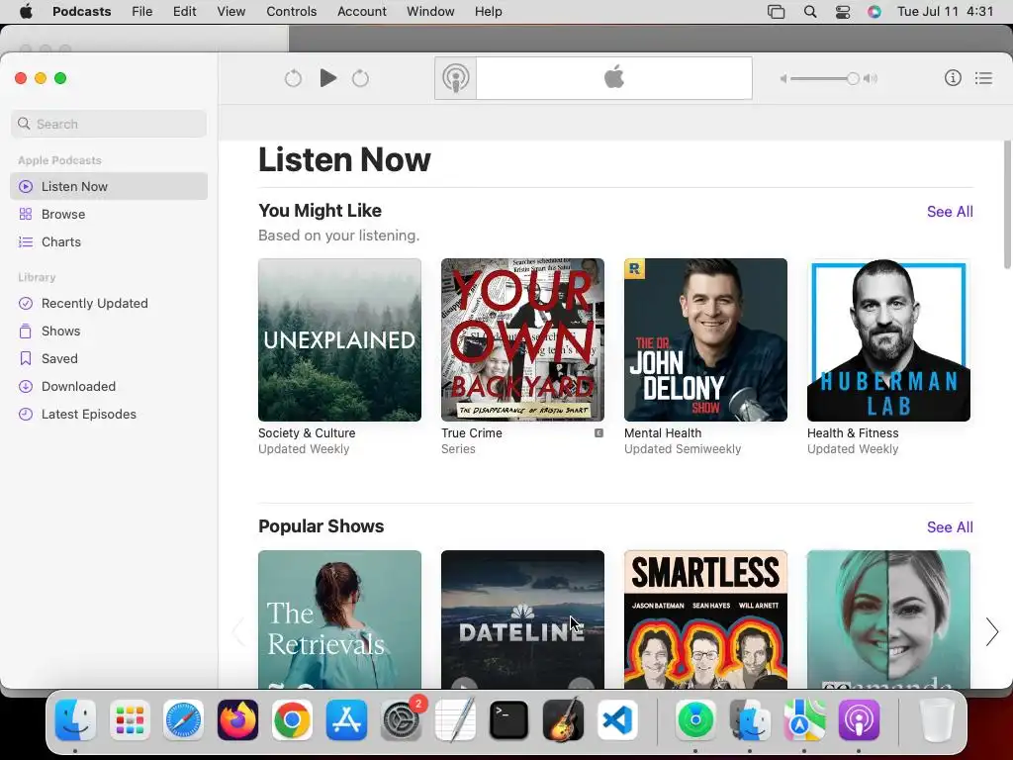Screen dimensions: 1013x760
Task: Open the Apple menu
Action: 26,12
